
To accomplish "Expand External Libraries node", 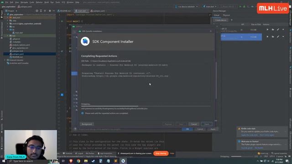I will pyautogui.click(x=5, y=60).
